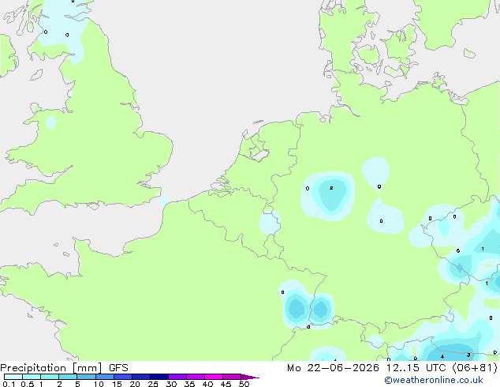Click the 40–45 mm magenta legend swatch

[214, 377]
